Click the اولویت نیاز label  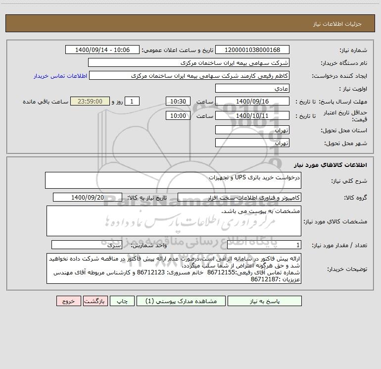pos(353,89)
